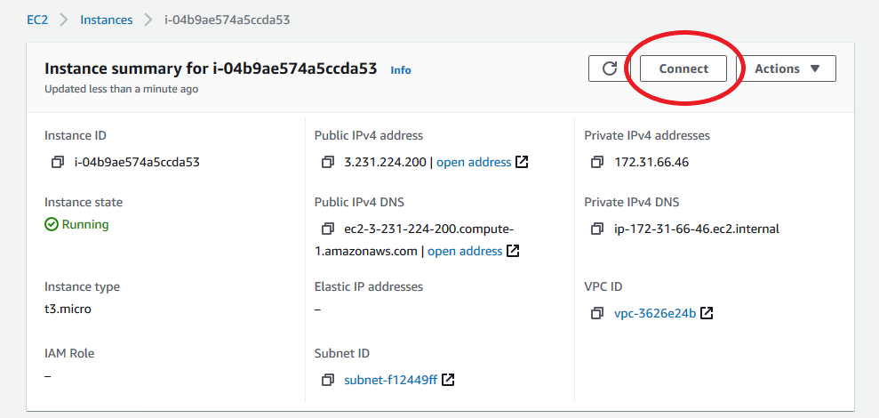The image size is (879, 418).
Task: Open the subnet-f12449ff link
Action: 390,381
